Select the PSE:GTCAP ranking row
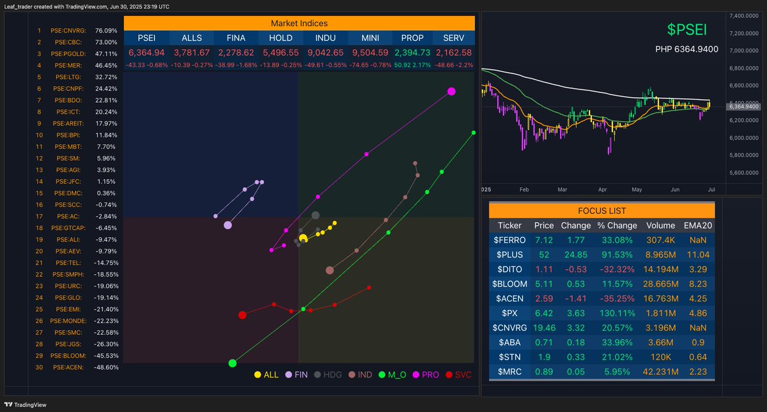The width and height of the screenshot is (767, 412). coord(77,227)
